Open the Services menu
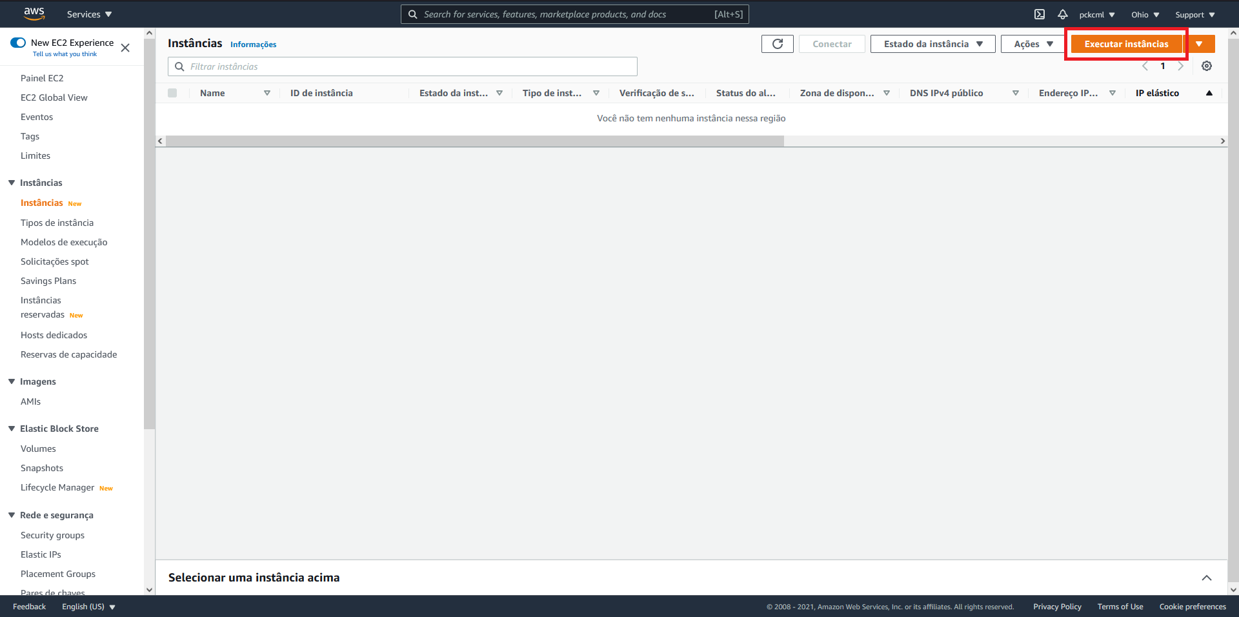The width and height of the screenshot is (1239, 617). (88, 14)
